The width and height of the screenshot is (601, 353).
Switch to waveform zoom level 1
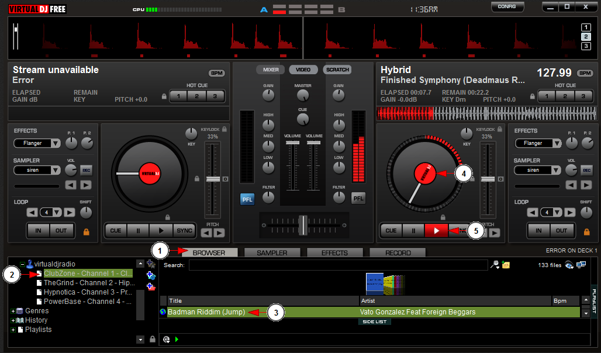coord(586,27)
